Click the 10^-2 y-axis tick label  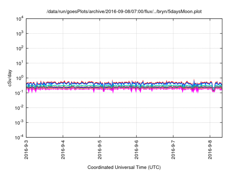click(19, 108)
